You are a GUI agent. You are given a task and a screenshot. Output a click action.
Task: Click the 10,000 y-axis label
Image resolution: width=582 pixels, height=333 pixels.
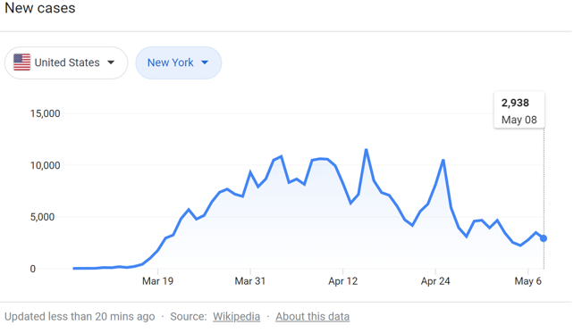(46, 165)
